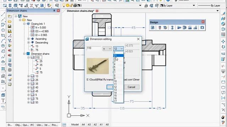The image size is (227, 127).
Task: Click the printer icon in layer toolbar
Action: click(x=75, y=6)
